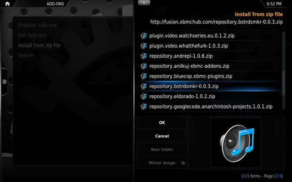
Task: Click the Cancel button
Action: pyautogui.click(x=162, y=136)
